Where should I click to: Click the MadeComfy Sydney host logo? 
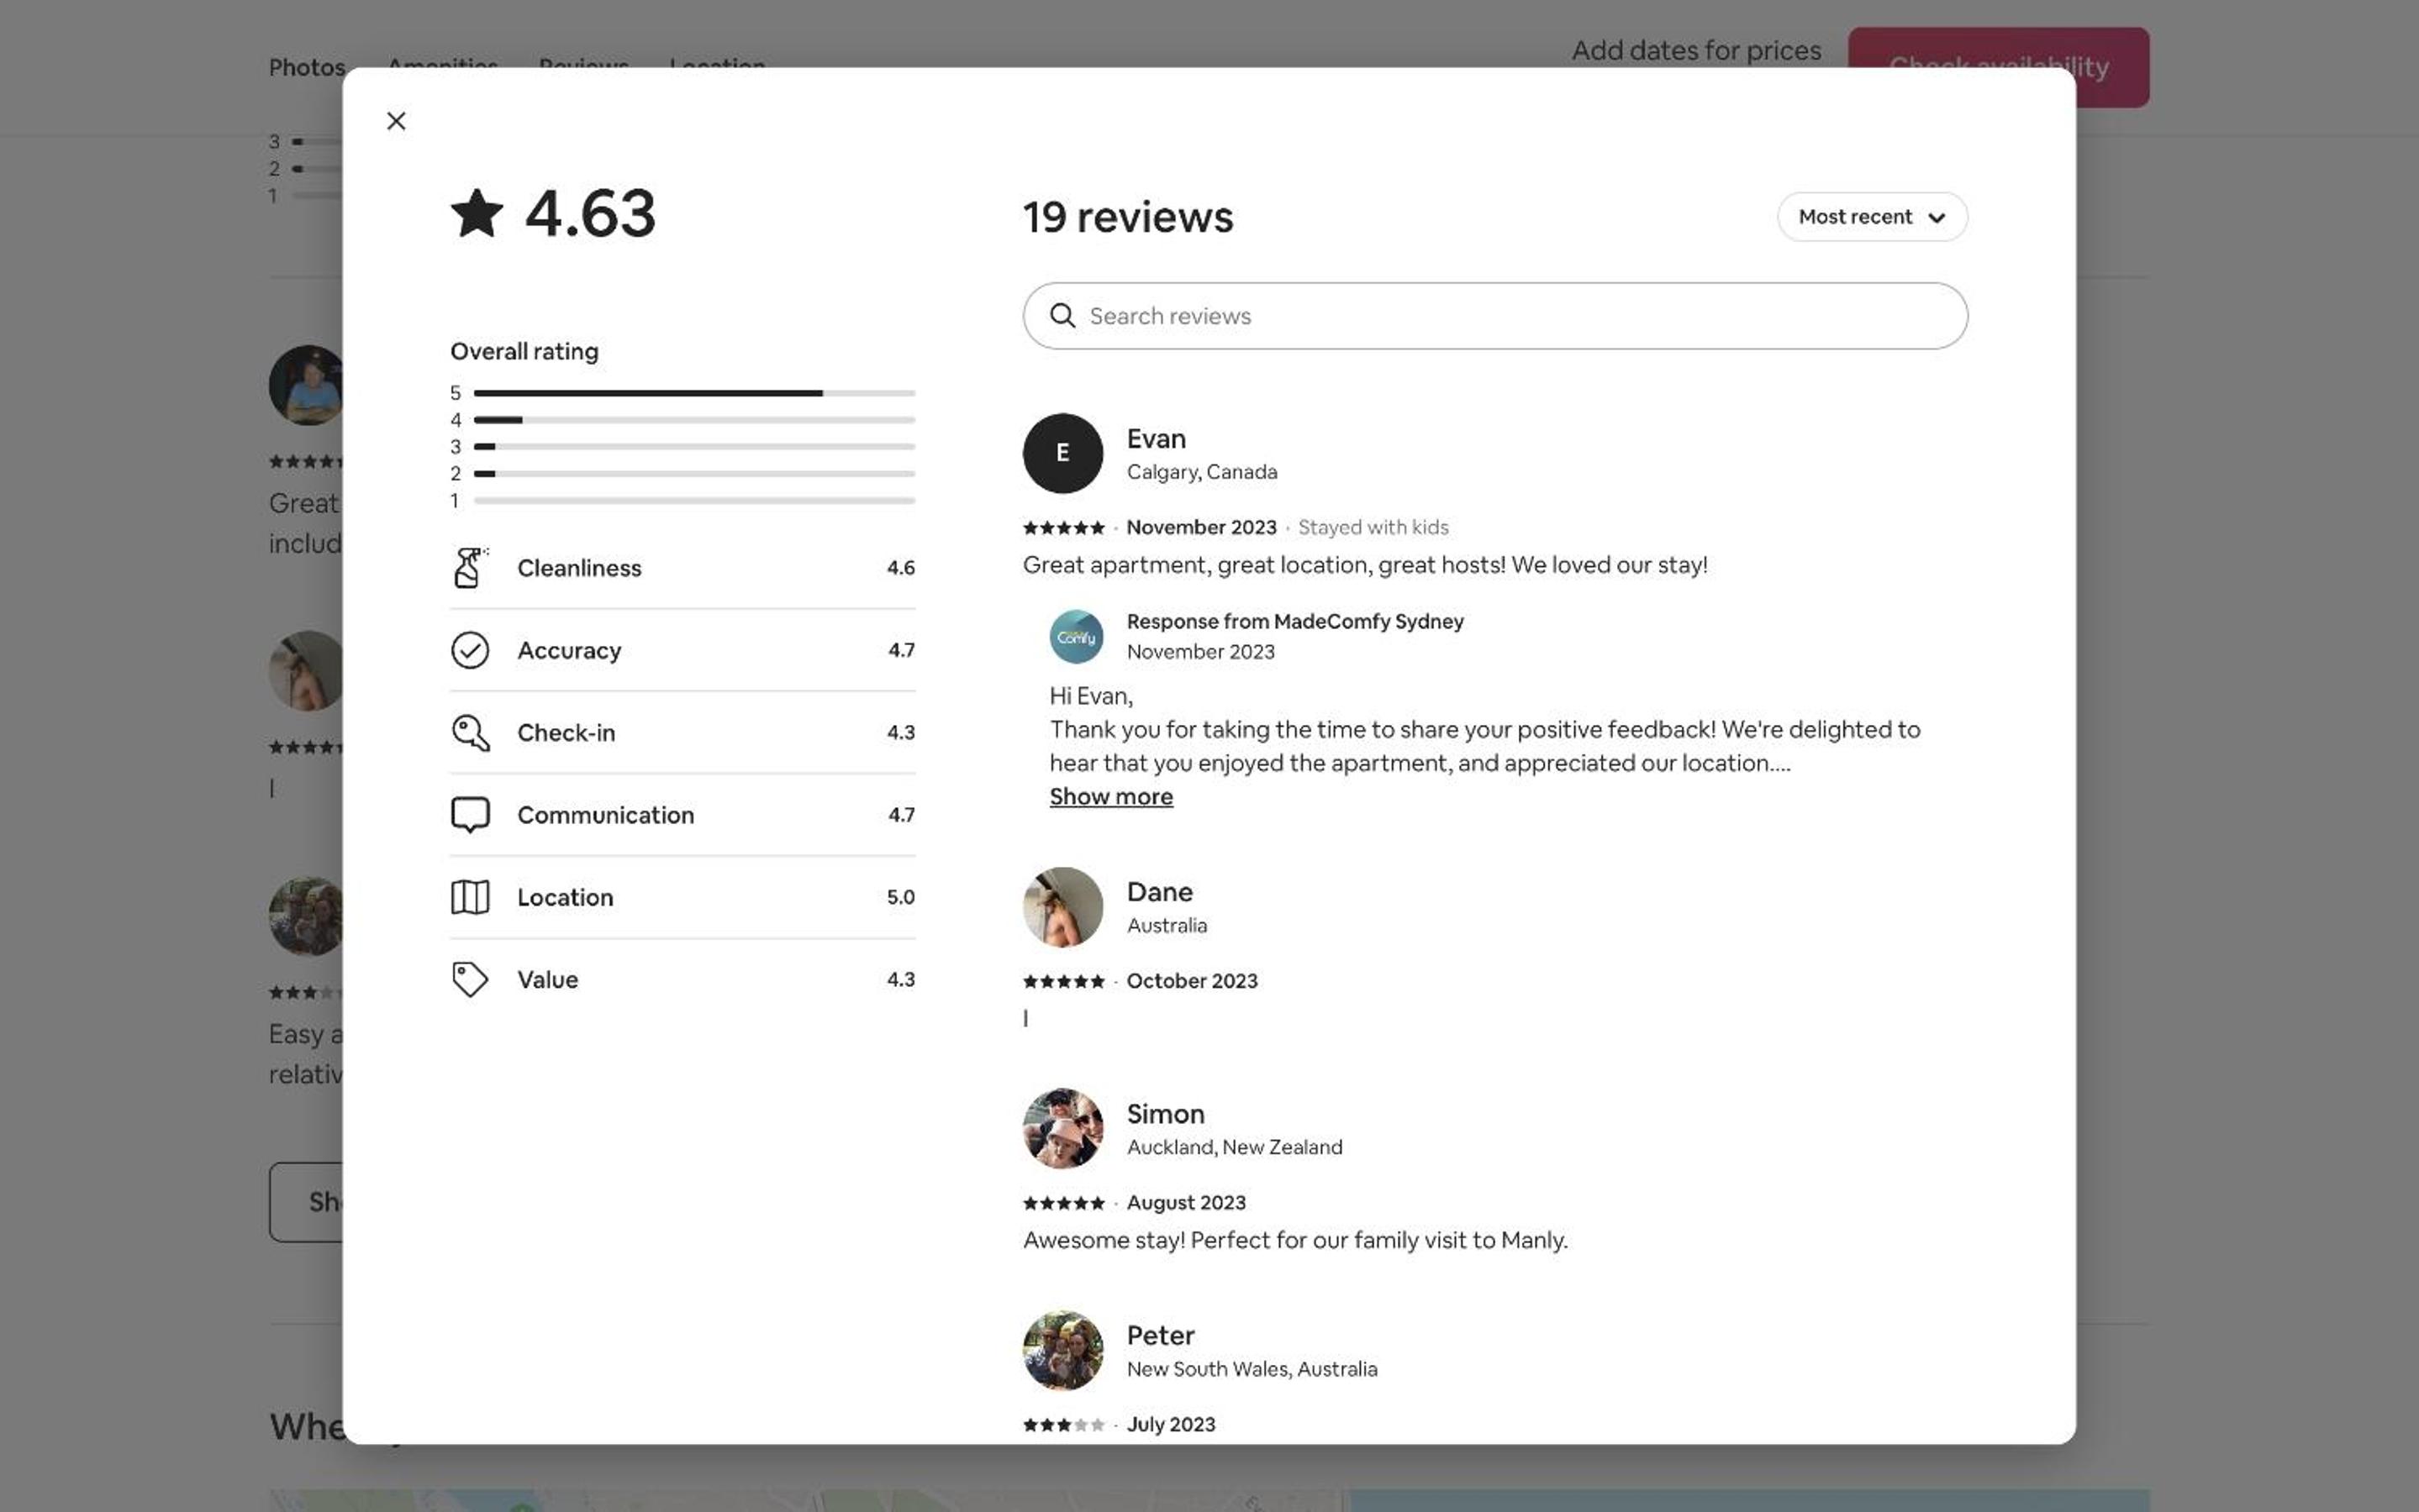[x=1076, y=636]
